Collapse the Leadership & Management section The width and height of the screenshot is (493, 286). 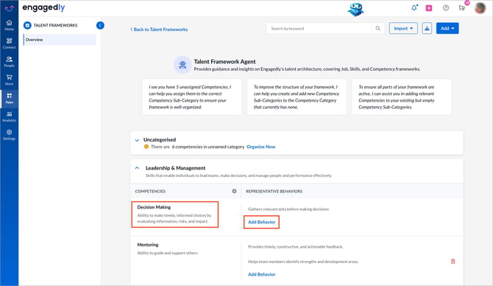(137, 168)
